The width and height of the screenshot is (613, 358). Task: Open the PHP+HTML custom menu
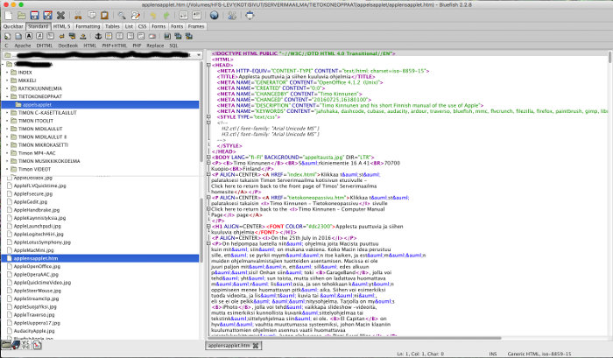(x=115, y=46)
